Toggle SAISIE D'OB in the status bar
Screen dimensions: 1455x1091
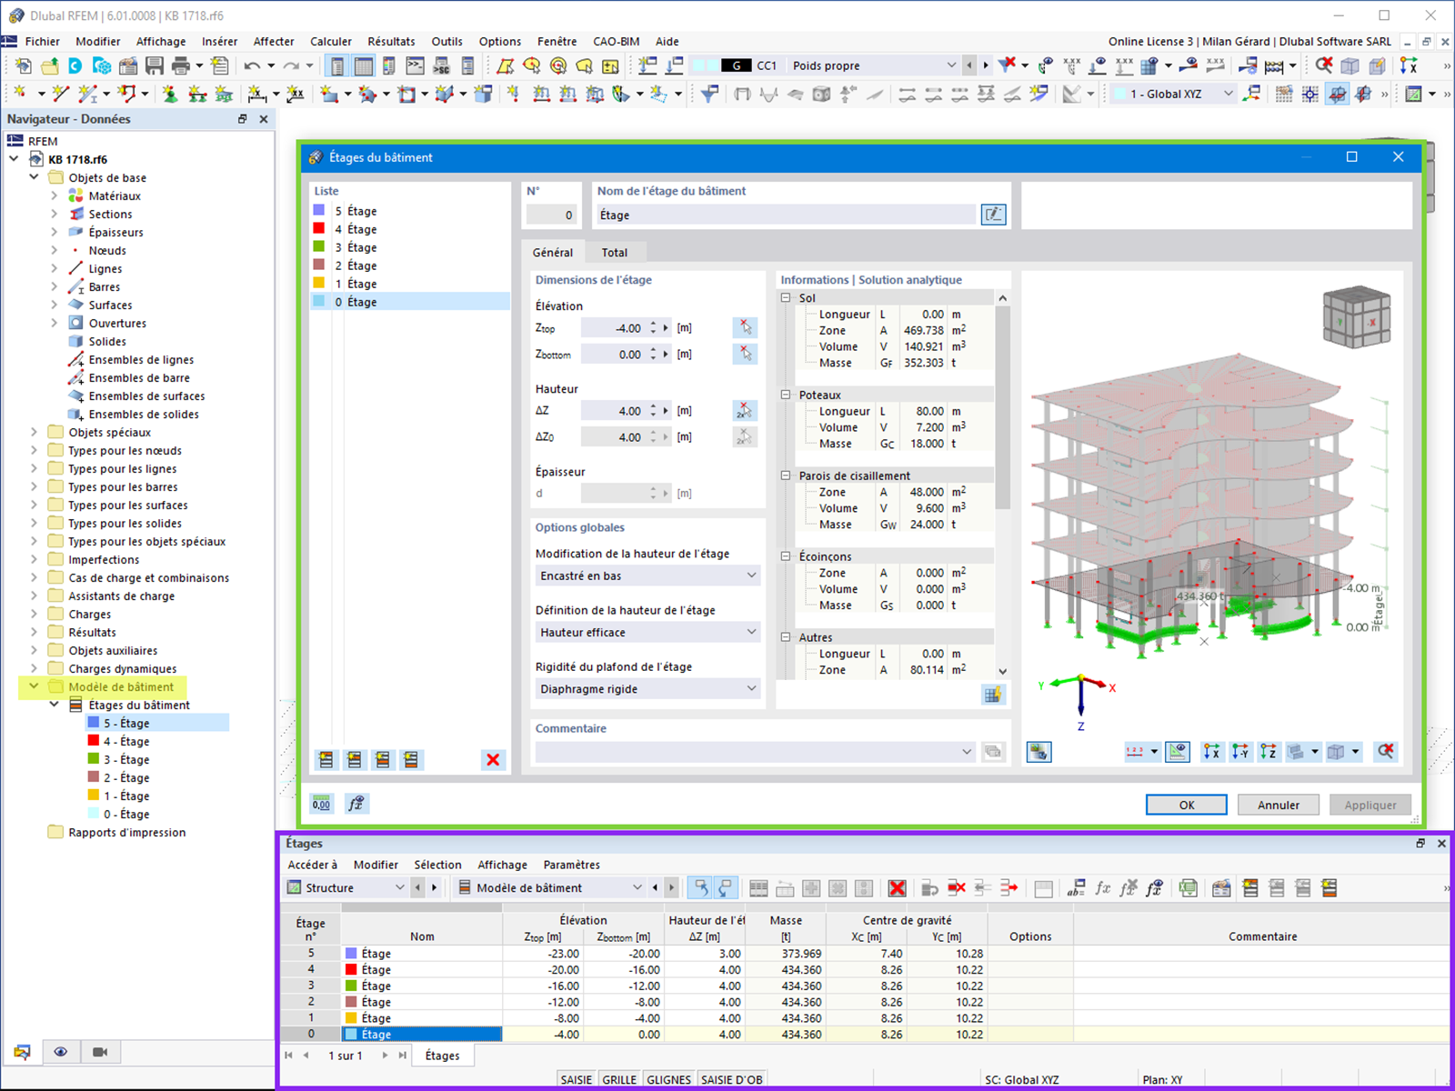pos(731,1080)
